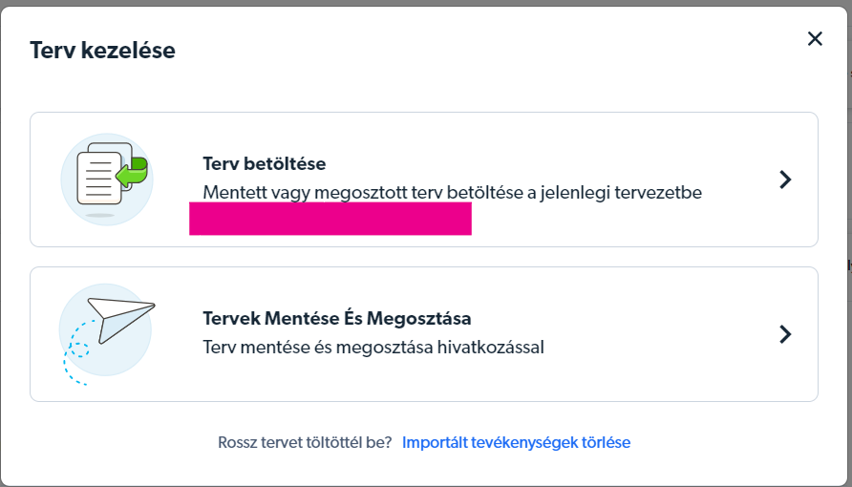This screenshot has height=487, width=852.
Task: Click the description Mentett vagy megosztott terv betöltése
Action: click(382, 192)
